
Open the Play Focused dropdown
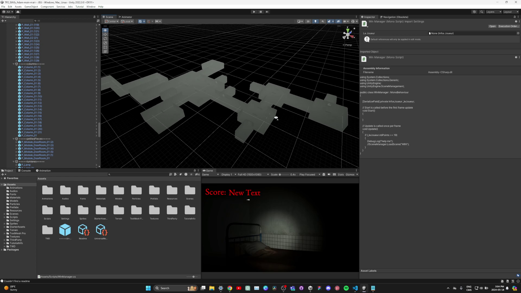(310, 174)
